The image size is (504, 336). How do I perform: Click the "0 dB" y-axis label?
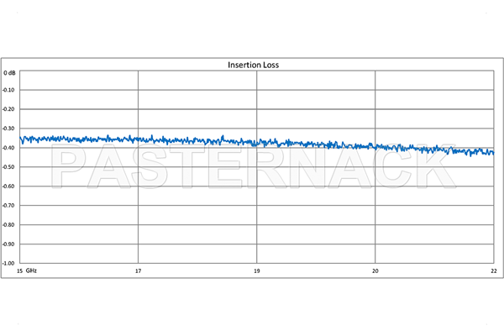[x=10, y=73]
